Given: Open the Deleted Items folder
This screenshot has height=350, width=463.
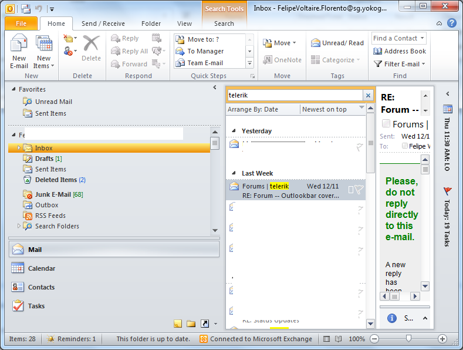Looking at the screenshot, I should 54,180.
